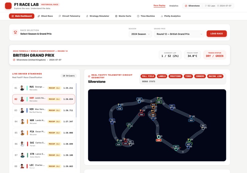Viewport: 247px width, 173px height.
Task: Open the Analytics header link
Action: [174, 6]
